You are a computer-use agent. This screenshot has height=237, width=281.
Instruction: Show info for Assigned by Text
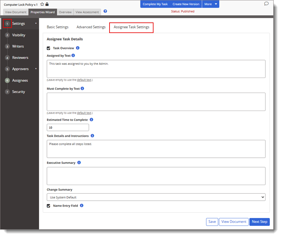[73, 55]
